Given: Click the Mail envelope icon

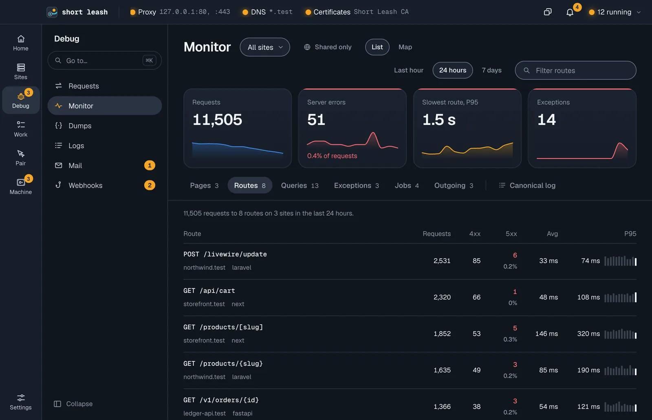Looking at the screenshot, I should [x=59, y=165].
